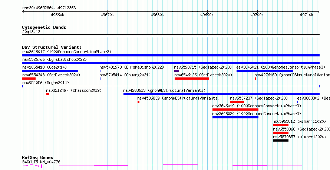This screenshot has width=330, height=170.
Task: Open variant label nsv3212497 (Chaisson2019)
Action: pyautogui.click(x=74, y=90)
